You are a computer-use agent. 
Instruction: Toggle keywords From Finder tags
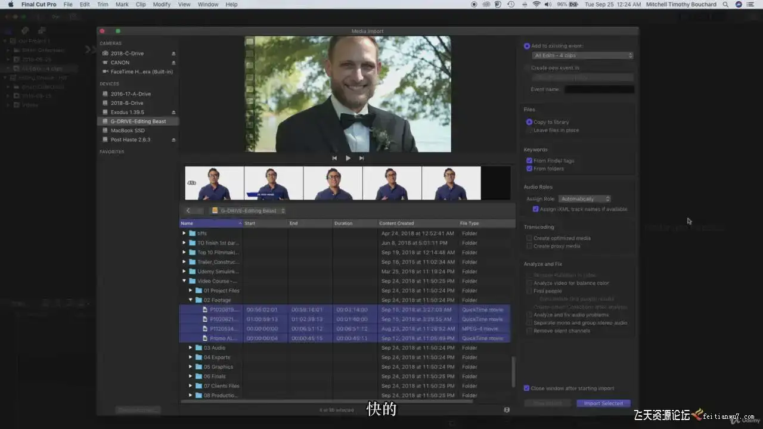click(529, 161)
